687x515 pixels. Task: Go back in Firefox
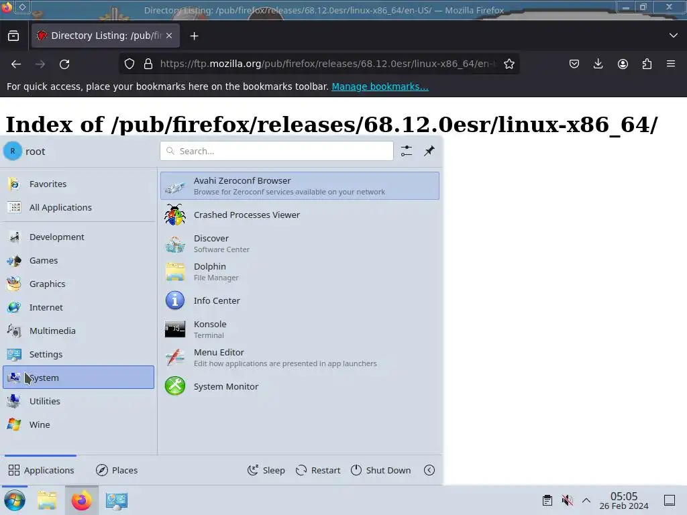click(x=16, y=64)
